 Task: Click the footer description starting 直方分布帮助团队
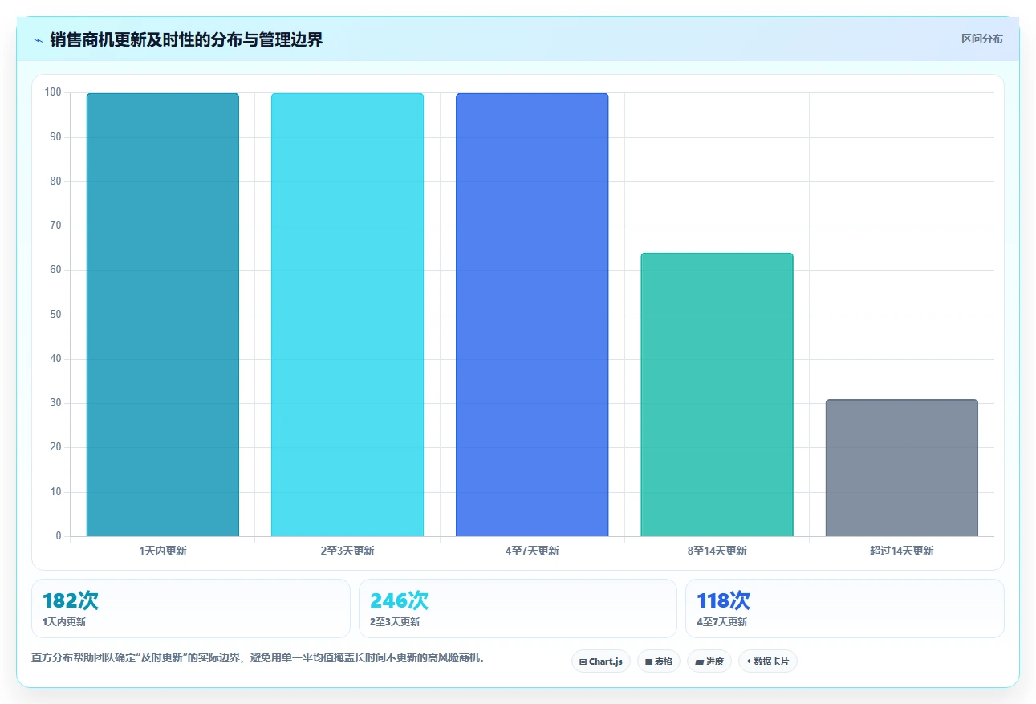pyautogui.click(x=258, y=658)
